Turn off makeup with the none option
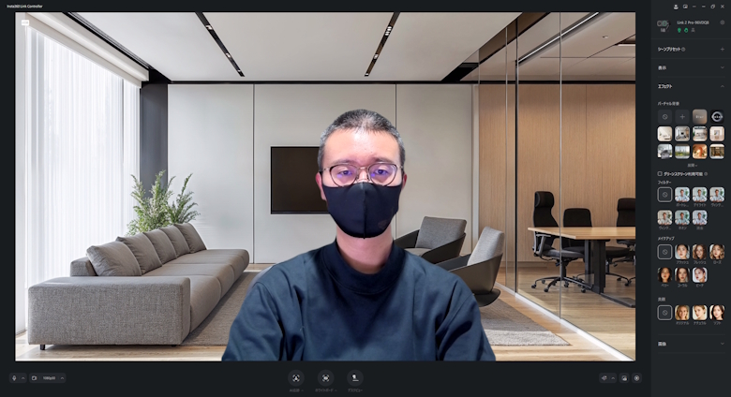 [x=664, y=252]
